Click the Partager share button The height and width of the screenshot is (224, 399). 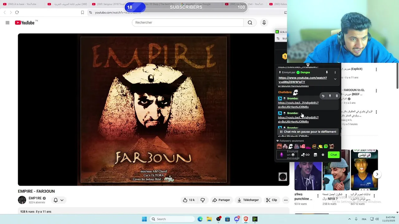click(x=221, y=200)
